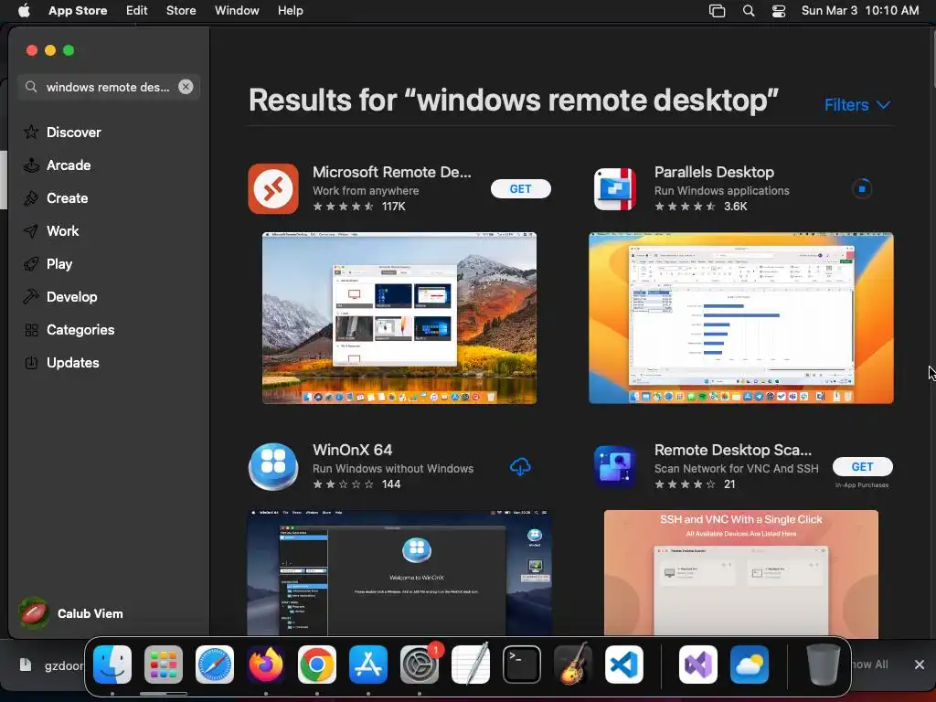The width and height of the screenshot is (936, 702).
Task: Open Spotlight search in menu bar
Action: [749, 11]
